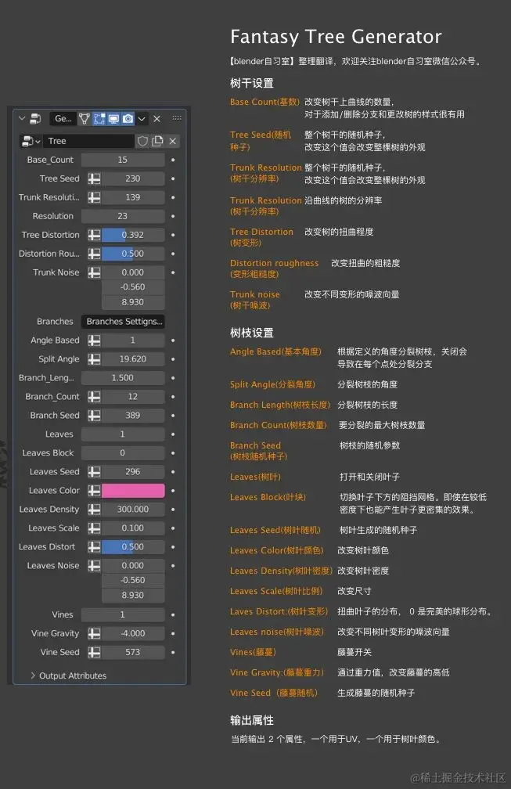Click the animate dot beside Vine Gravity
This screenshot has width=511, height=789.
point(173,633)
